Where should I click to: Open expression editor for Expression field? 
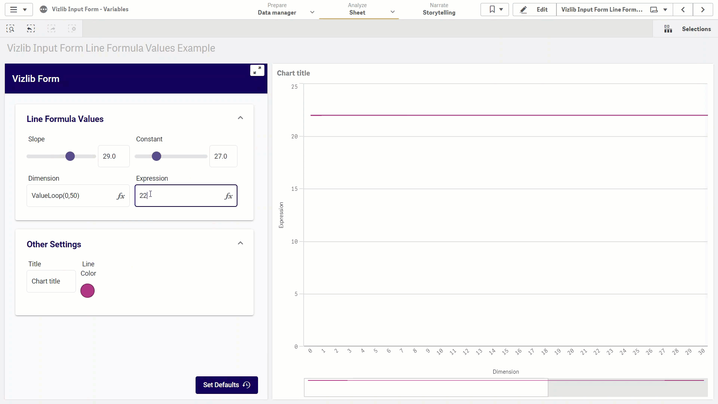228,196
